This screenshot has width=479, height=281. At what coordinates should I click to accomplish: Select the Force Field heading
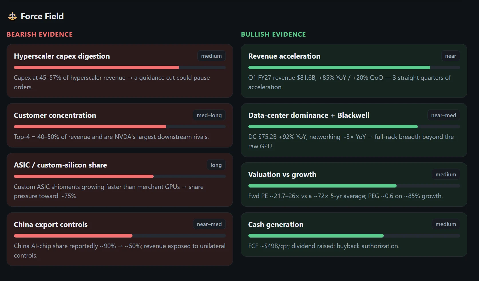(42, 16)
